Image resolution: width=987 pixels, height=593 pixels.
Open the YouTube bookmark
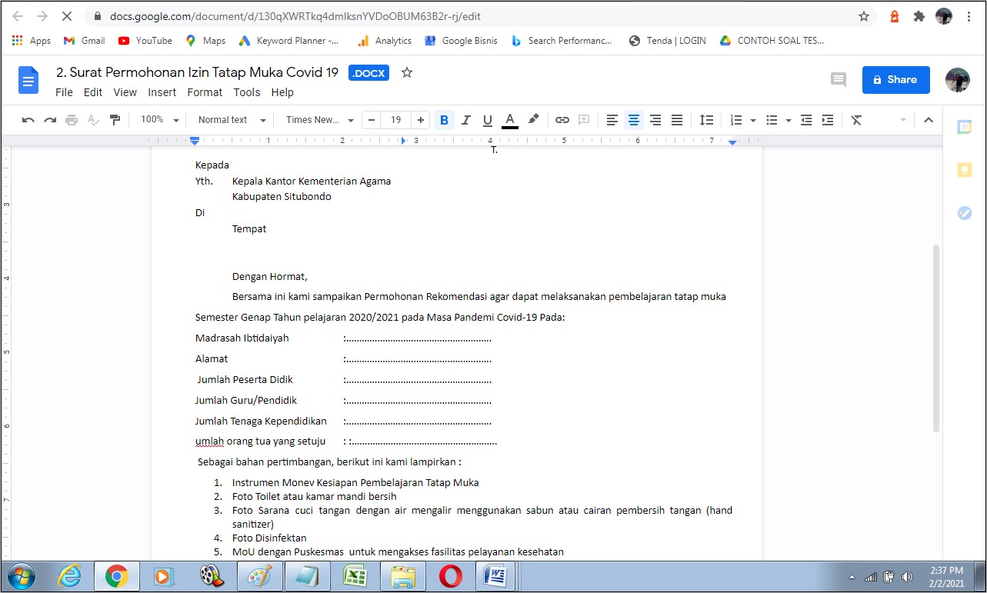pyautogui.click(x=145, y=41)
